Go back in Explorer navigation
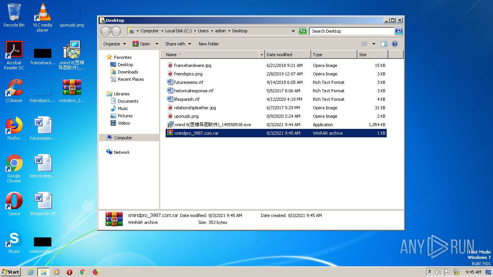493x277 pixels. [x=105, y=31]
